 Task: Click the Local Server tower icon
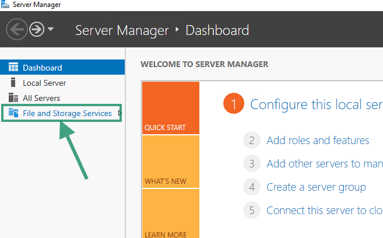(x=13, y=82)
